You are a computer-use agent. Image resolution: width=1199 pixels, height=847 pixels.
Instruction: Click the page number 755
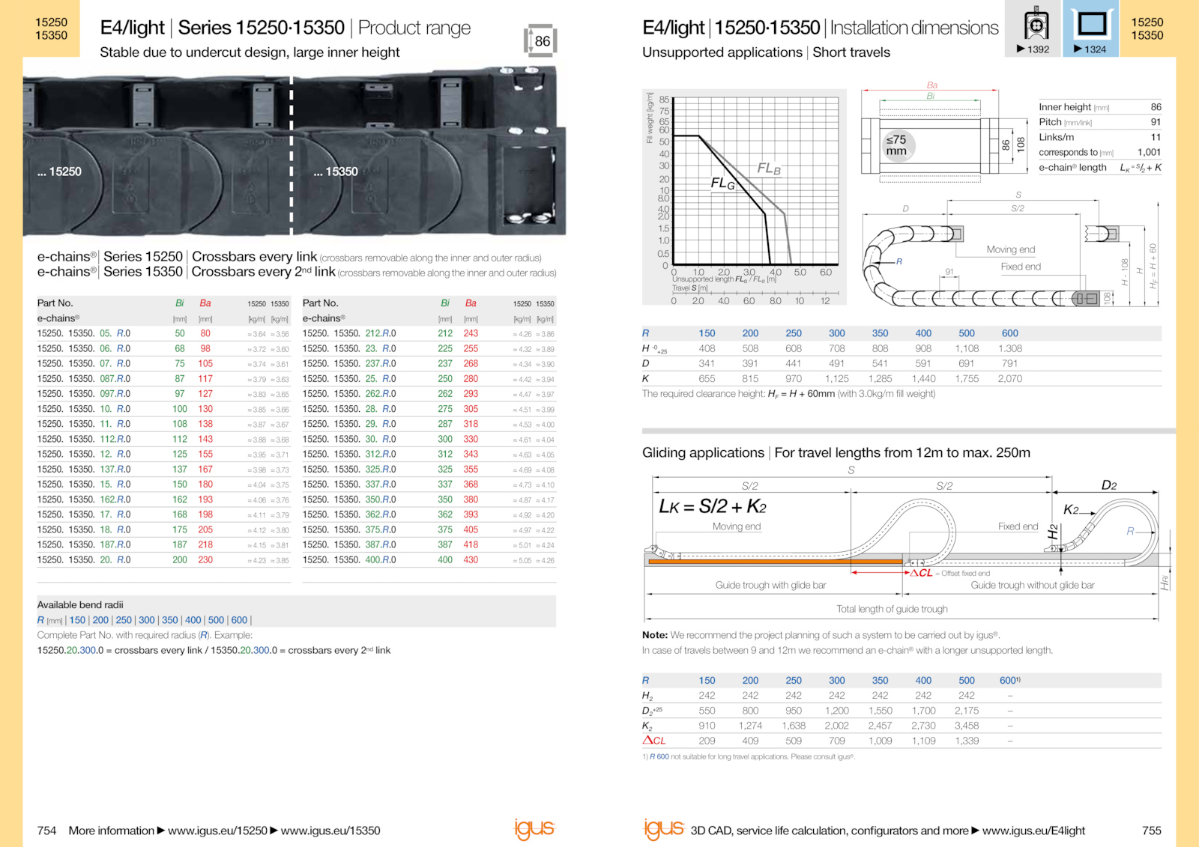coord(1152,831)
